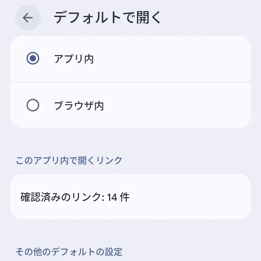
Task: Click the アプリ内 option label text
Action: (x=74, y=59)
